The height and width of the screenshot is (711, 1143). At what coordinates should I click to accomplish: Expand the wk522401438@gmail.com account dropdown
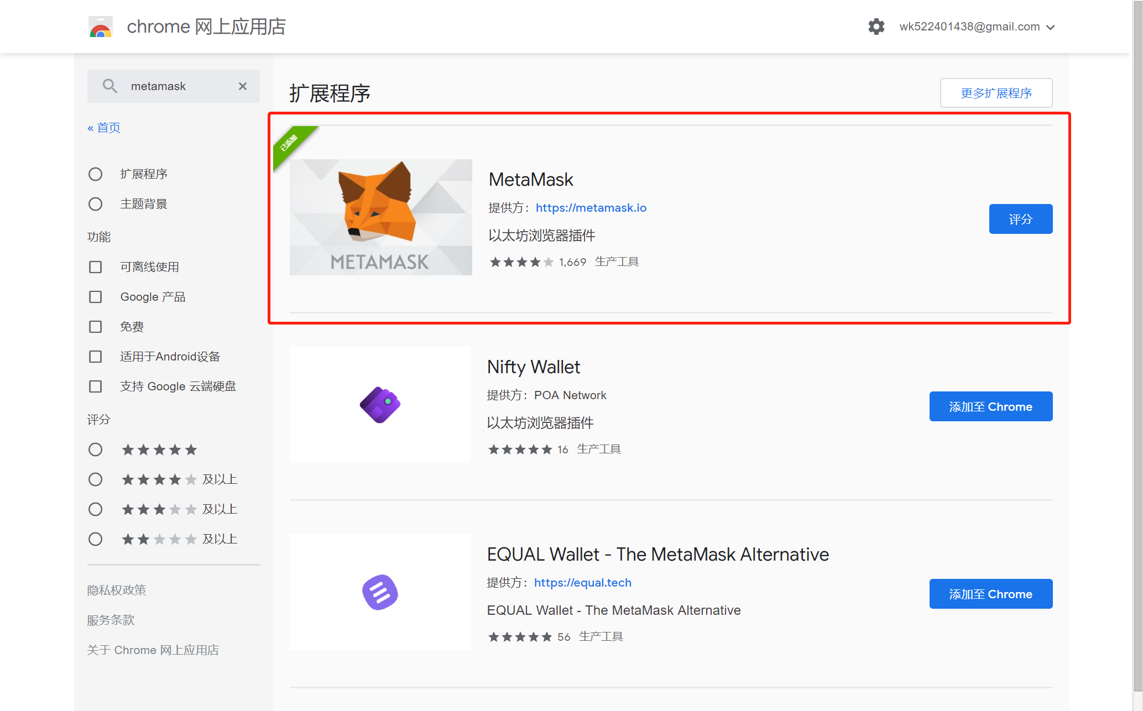pos(977,27)
